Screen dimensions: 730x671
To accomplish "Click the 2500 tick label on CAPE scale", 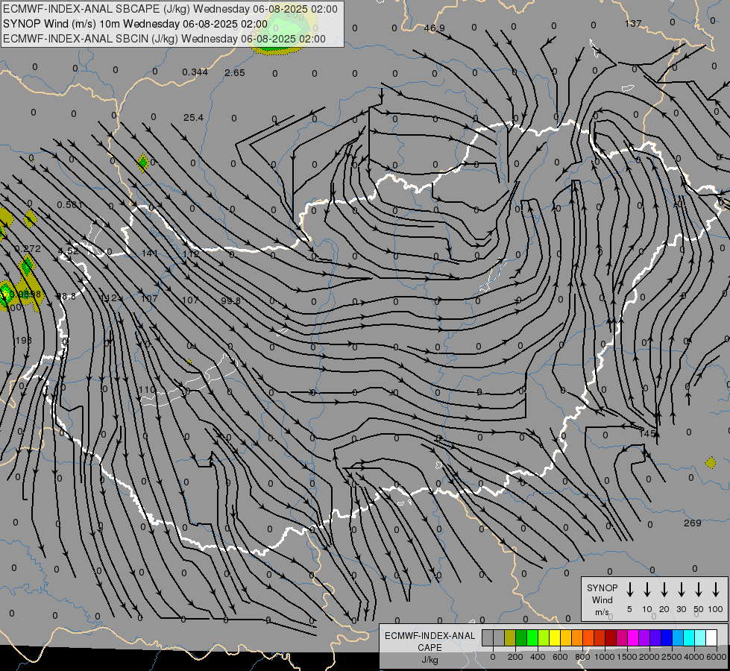I will pyautogui.click(x=672, y=657).
